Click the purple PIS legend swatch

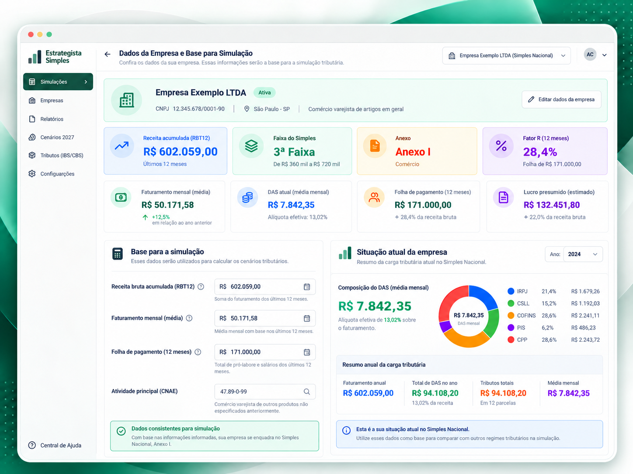pos(511,328)
